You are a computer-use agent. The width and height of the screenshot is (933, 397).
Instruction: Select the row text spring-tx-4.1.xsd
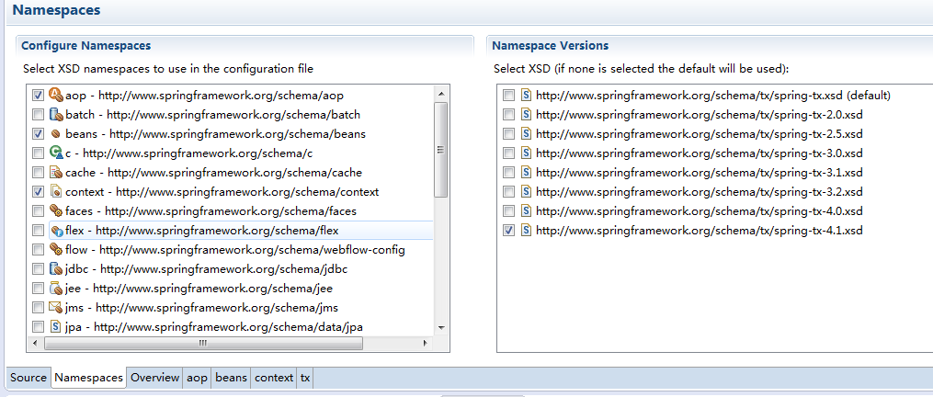pos(700,231)
